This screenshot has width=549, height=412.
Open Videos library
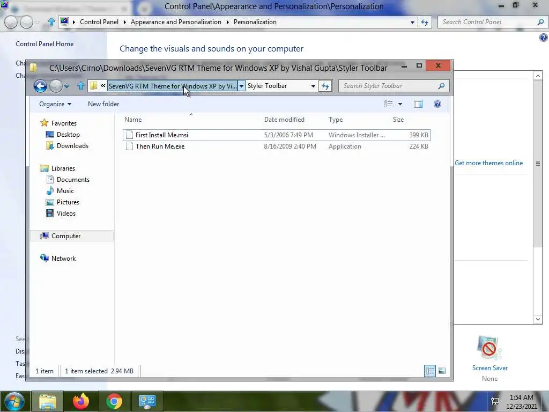66,214
